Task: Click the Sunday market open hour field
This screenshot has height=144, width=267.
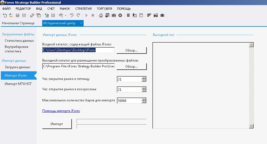Action: 129,90
